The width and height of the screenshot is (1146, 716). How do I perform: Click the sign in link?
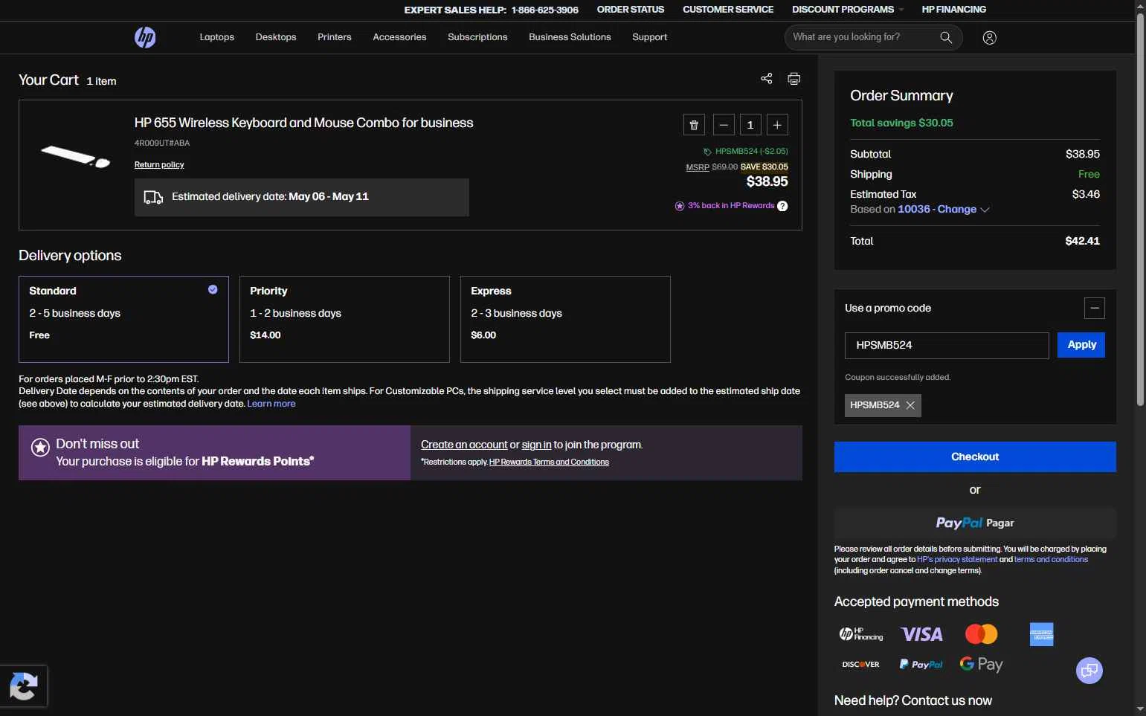click(x=536, y=445)
